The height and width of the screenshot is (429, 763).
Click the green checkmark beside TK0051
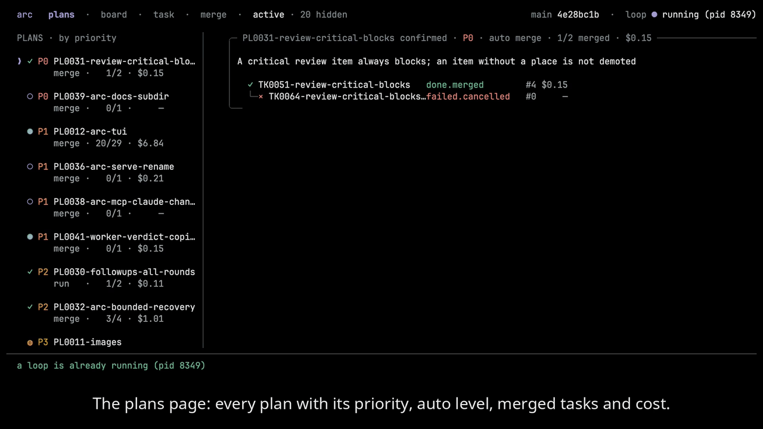point(250,85)
